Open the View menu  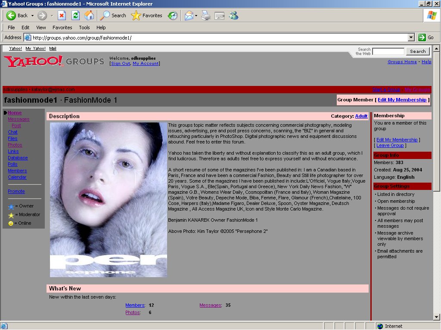click(41, 27)
